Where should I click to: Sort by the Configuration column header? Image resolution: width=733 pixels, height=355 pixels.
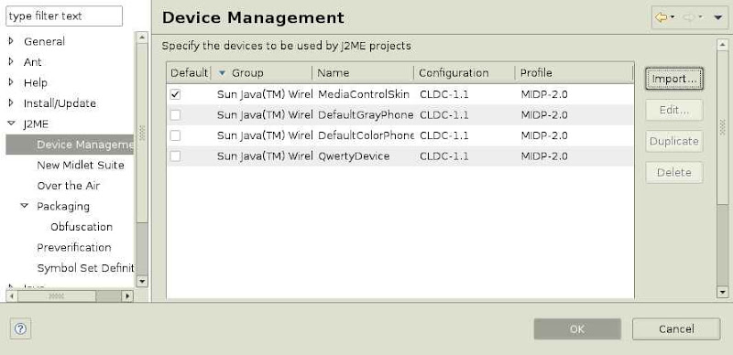tap(465, 73)
